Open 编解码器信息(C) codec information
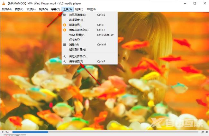Screen dimensions: 209x136 pos(90,30)
